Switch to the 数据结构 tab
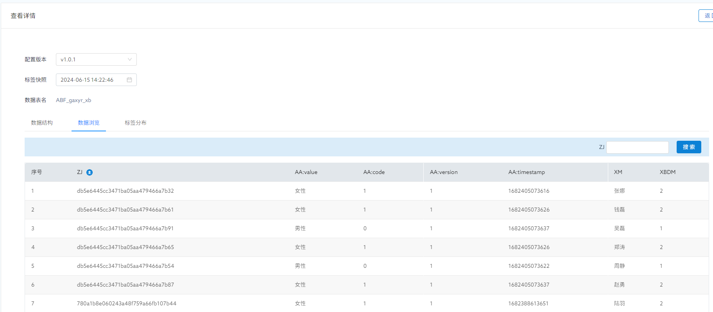This screenshot has width=713, height=312. point(42,123)
